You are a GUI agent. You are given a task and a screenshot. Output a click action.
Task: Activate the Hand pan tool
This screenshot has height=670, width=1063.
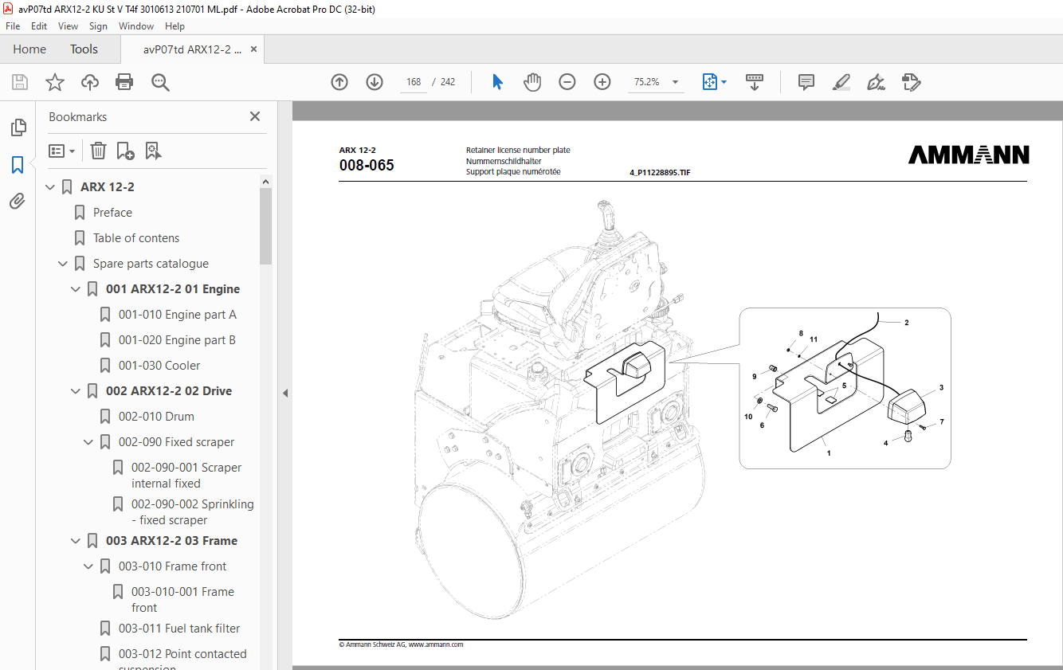pos(531,82)
